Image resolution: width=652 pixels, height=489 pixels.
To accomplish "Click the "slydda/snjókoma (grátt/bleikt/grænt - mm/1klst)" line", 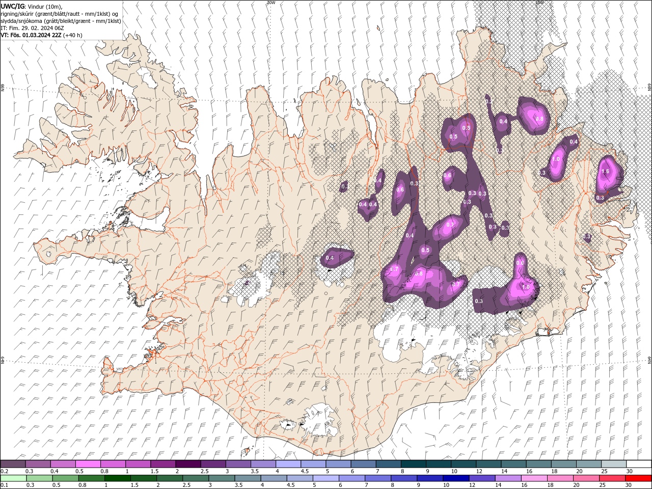I will 61,21.
